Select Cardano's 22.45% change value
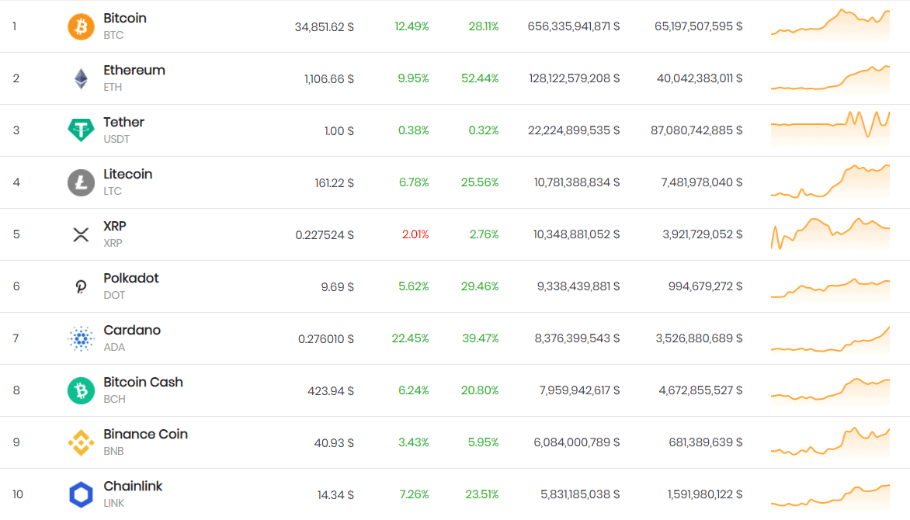Viewport: 910px width, 520px height. pyautogui.click(x=410, y=338)
